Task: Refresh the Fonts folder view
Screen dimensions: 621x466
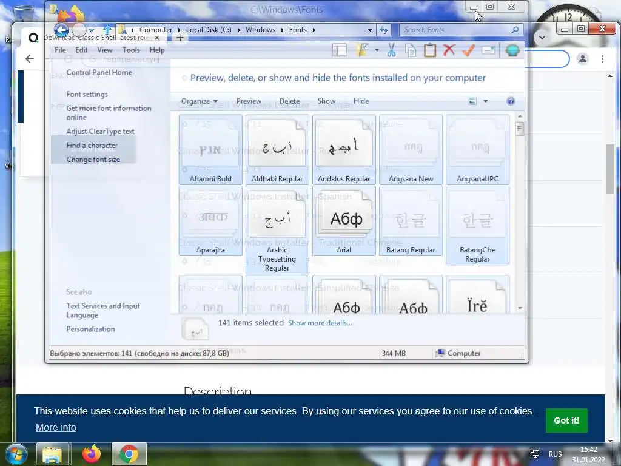Action: coord(383,30)
